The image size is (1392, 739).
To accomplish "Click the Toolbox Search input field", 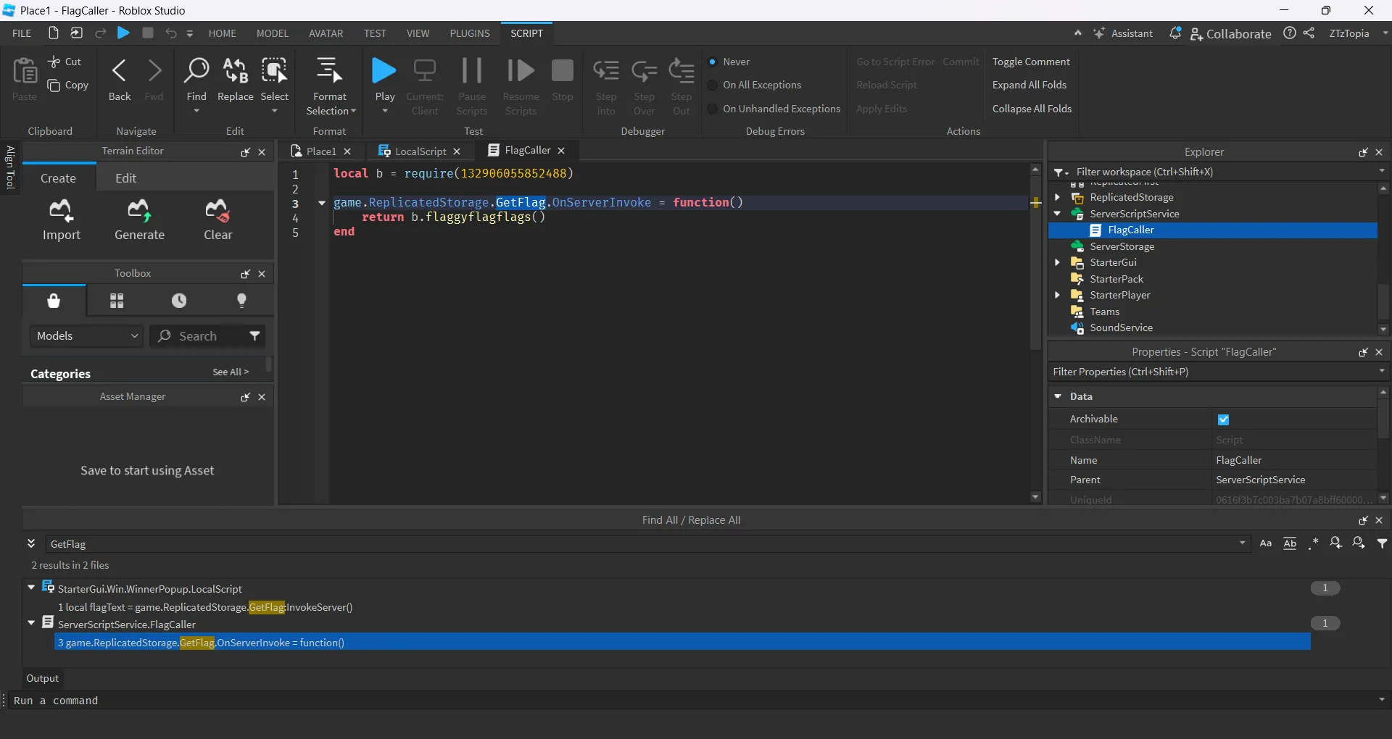I will [x=207, y=336].
